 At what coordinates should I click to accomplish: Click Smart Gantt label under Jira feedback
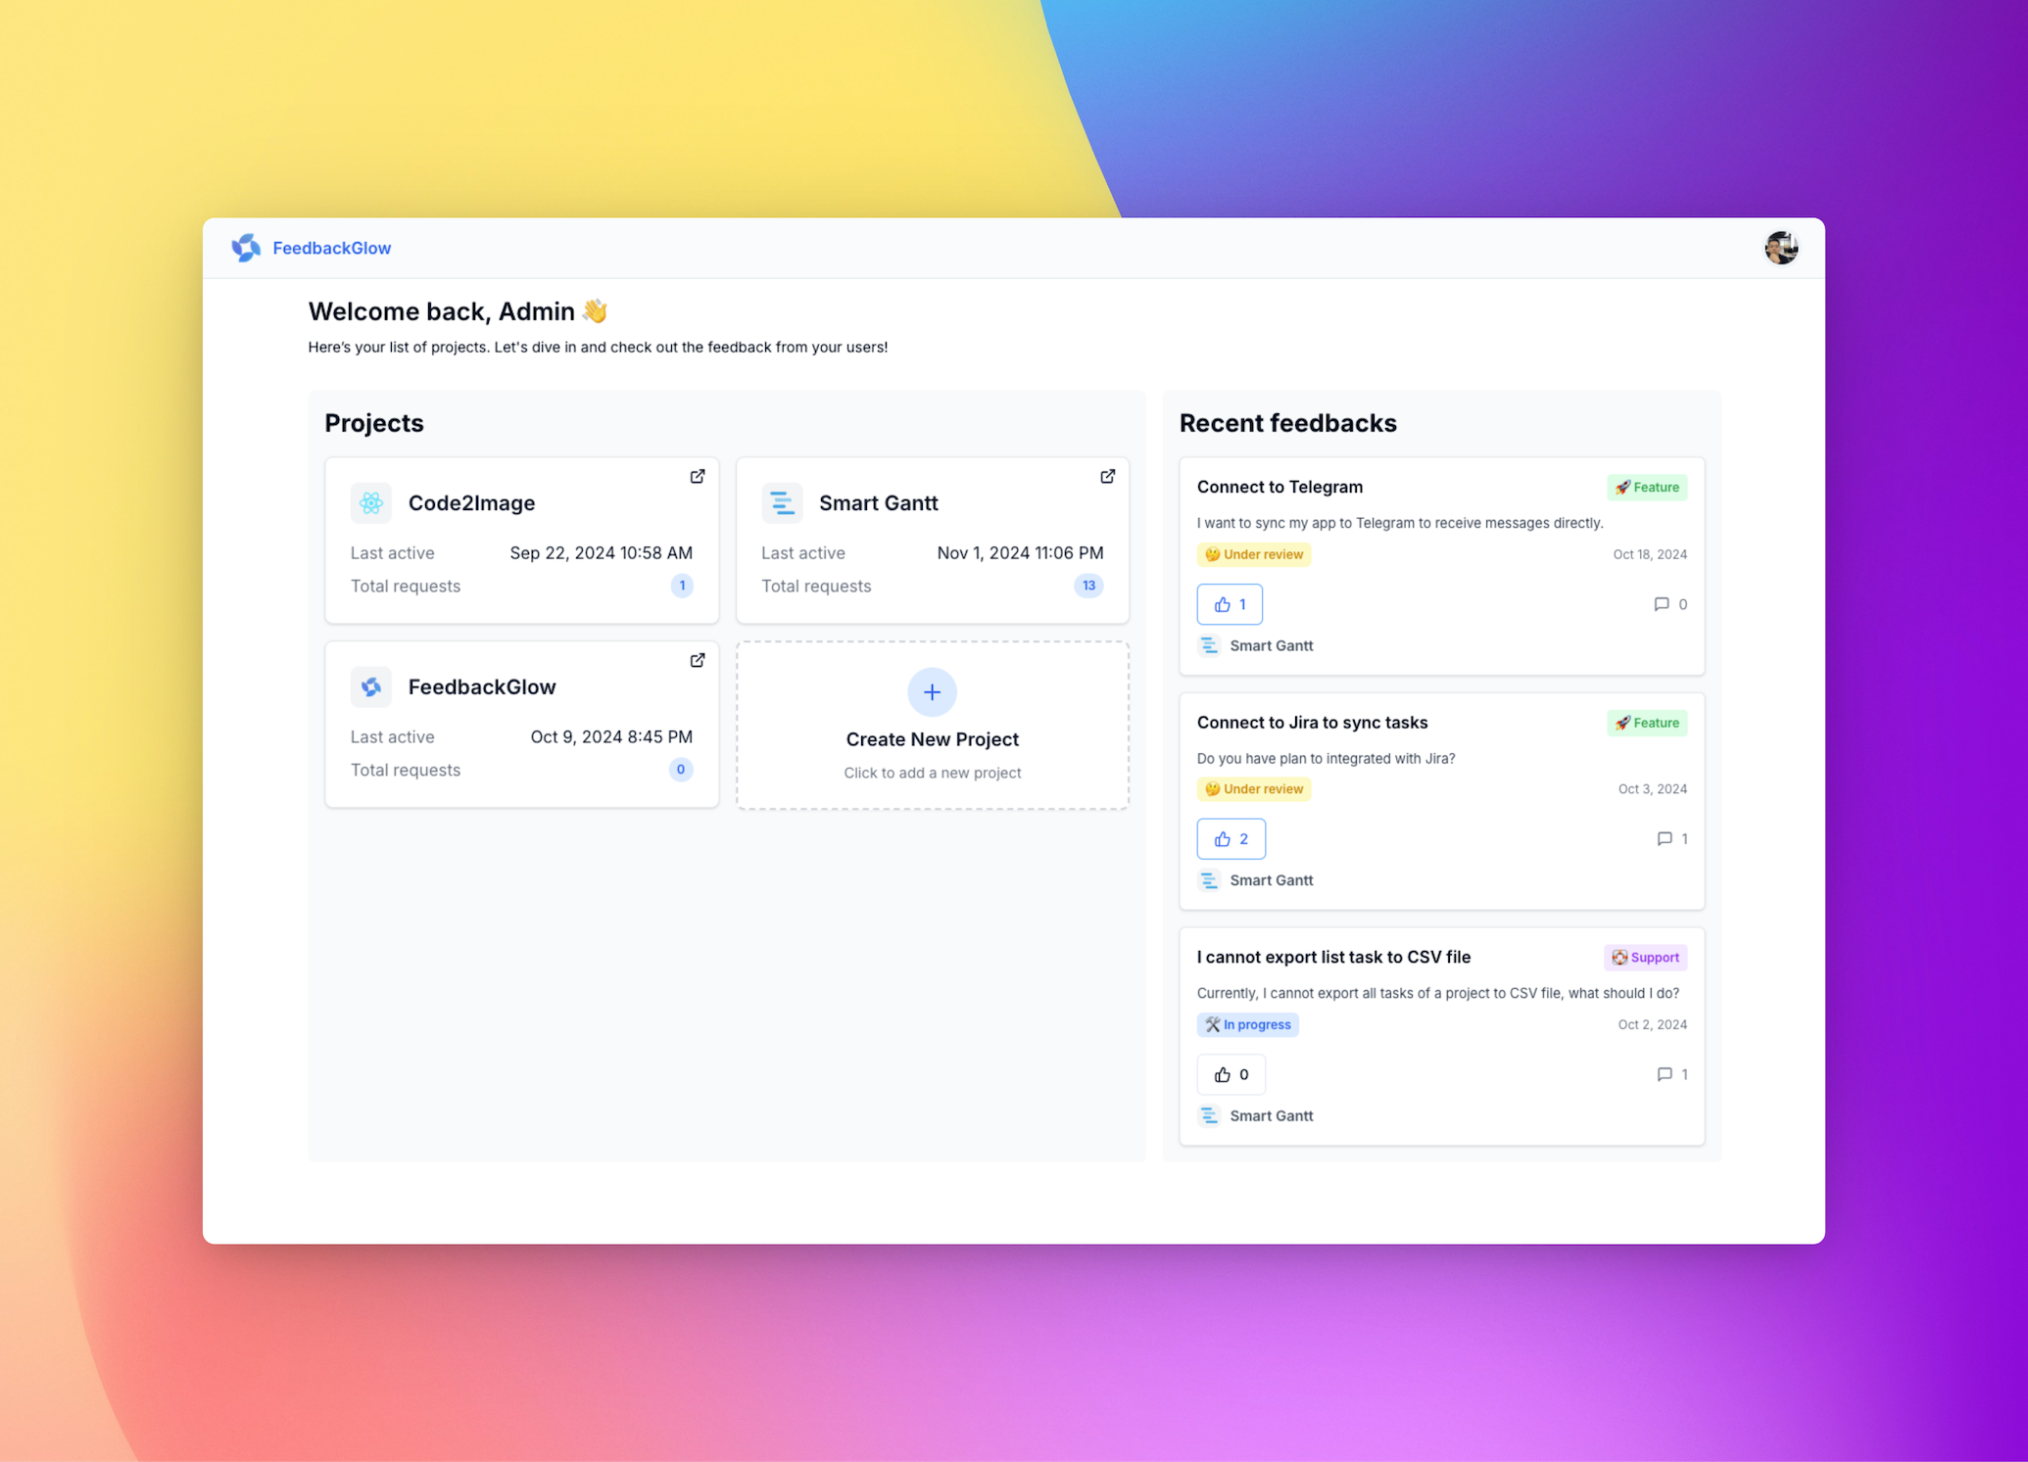pos(1271,880)
